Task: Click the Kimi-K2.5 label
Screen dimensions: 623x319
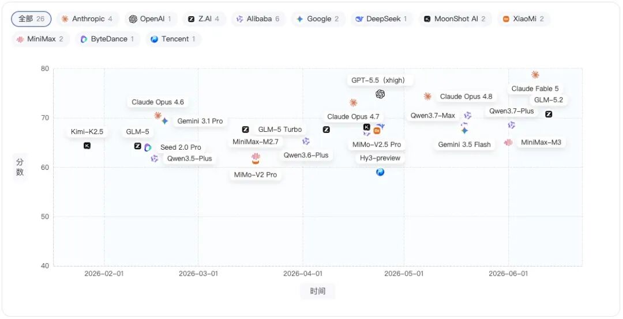Action: pyautogui.click(x=87, y=132)
